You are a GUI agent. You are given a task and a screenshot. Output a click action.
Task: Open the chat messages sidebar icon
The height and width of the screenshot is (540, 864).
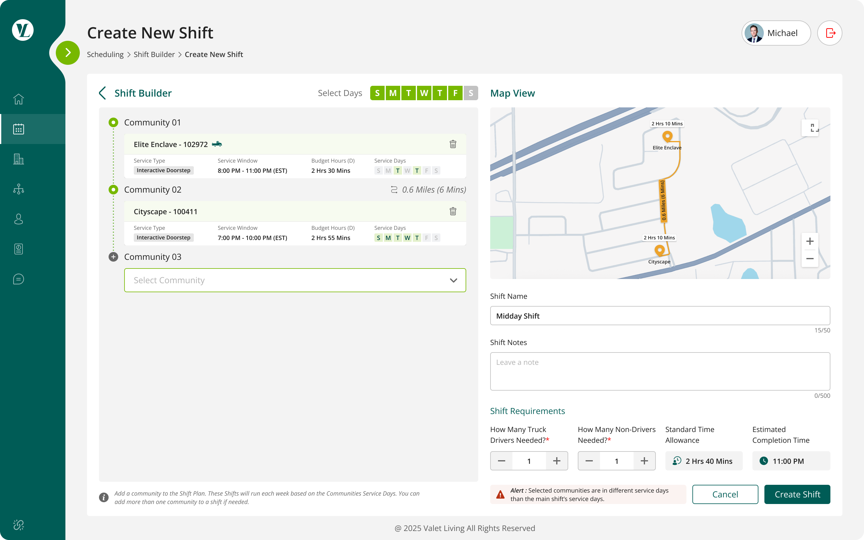(19, 279)
